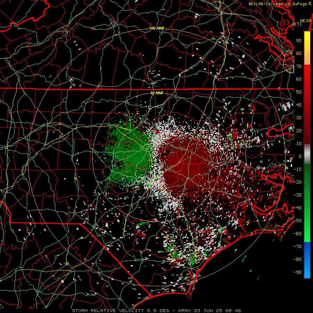Click the 70 value on velocity scale
This screenshot has height=313, width=313.
(299, 66)
